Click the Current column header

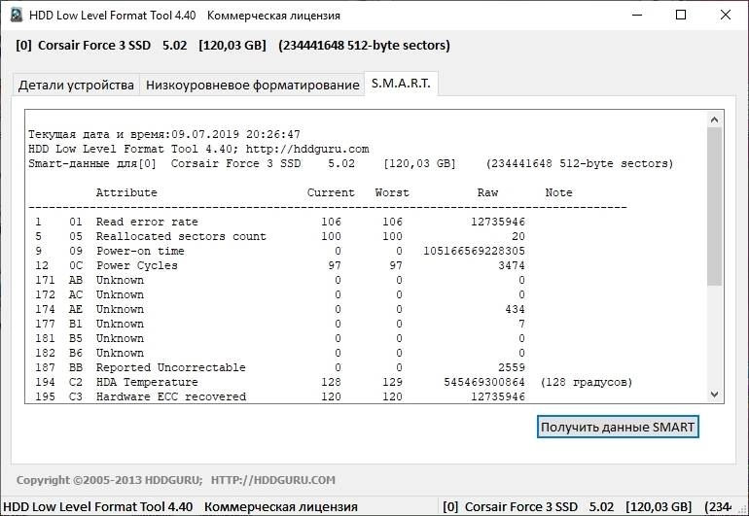click(x=331, y=192)
